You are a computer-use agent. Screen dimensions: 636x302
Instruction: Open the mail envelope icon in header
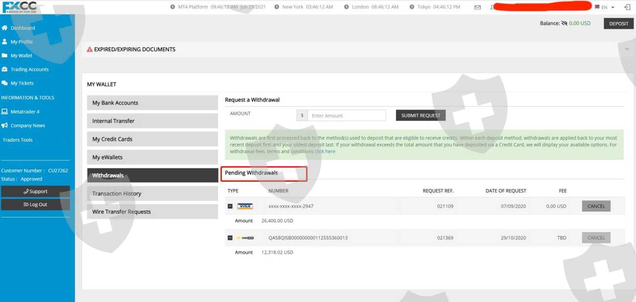[478, 7]
